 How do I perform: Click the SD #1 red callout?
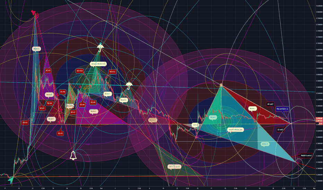click(x=25, y=123)
